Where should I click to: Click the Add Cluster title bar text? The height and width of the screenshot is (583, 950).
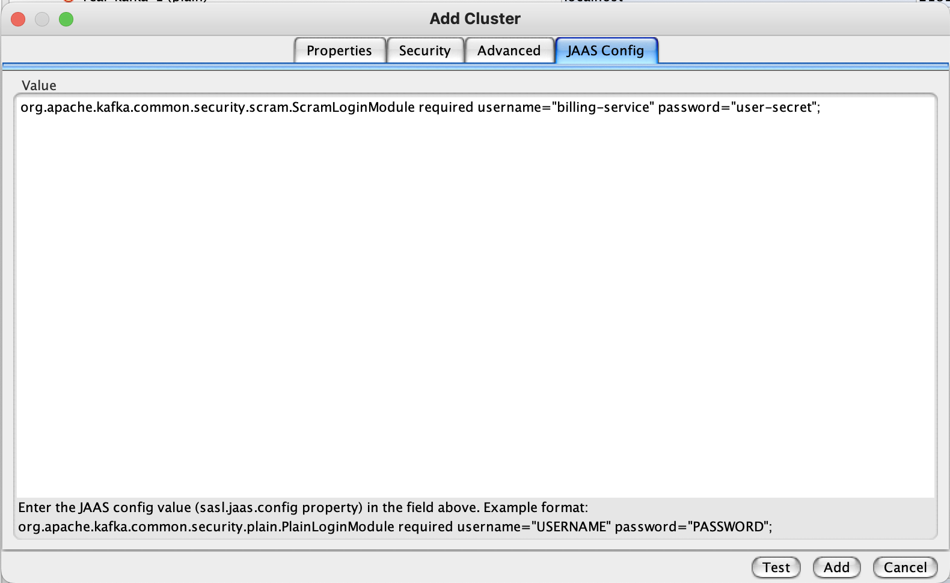tap(475, 19)
